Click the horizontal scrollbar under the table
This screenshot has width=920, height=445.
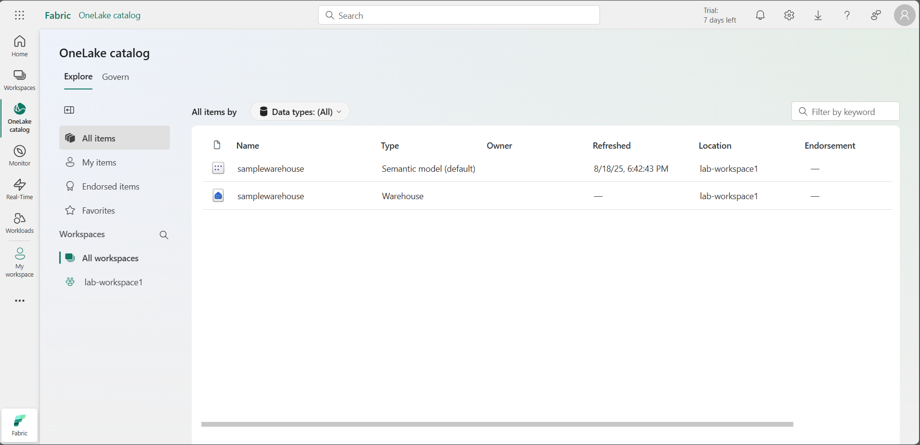tap(497, 424)
